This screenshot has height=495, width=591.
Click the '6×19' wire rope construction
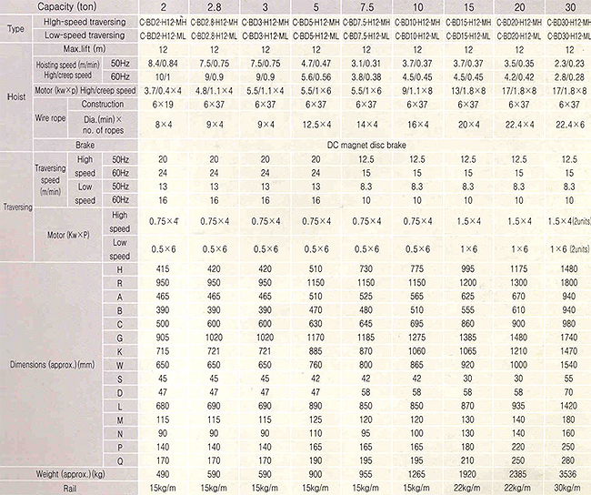[163, 105]
